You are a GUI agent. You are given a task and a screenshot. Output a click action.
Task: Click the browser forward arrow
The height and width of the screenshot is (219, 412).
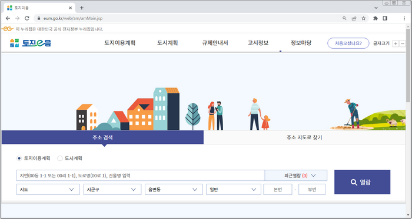tap(17, 18)
